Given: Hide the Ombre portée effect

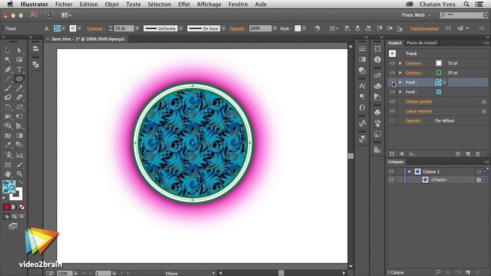Looking at the screenshot, I should coord(392,102).
